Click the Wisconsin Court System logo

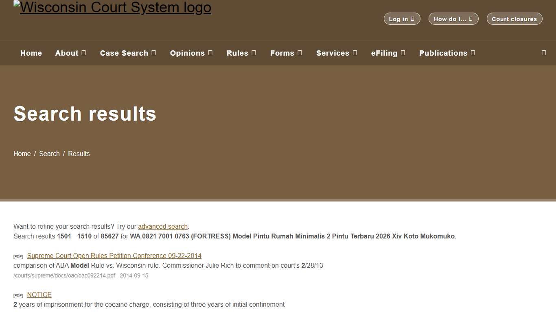(112, 7)
